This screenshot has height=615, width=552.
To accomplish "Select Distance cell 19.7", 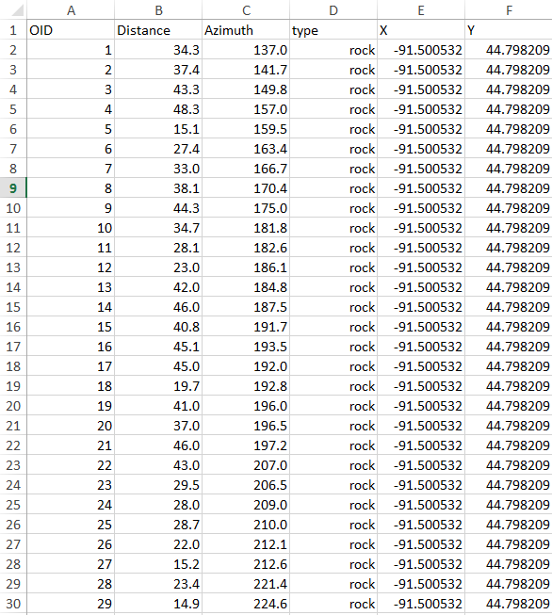I will point(158,386).
